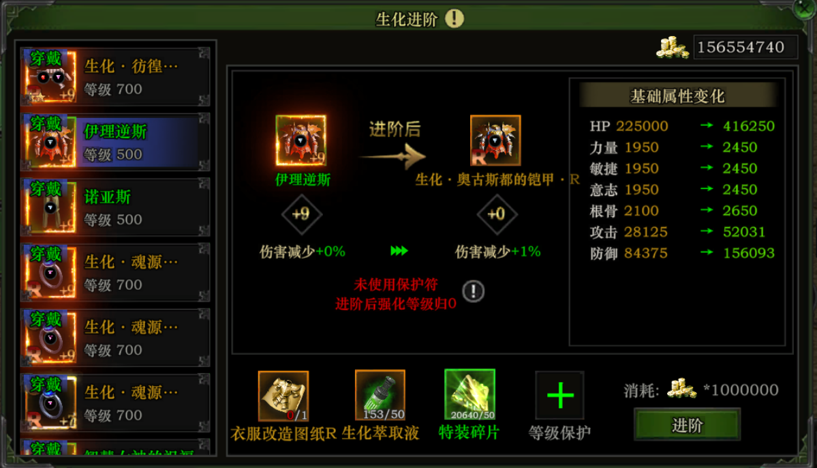
Task: Click the 衣服改造图纸R material icon
Action: pos(283,396)
